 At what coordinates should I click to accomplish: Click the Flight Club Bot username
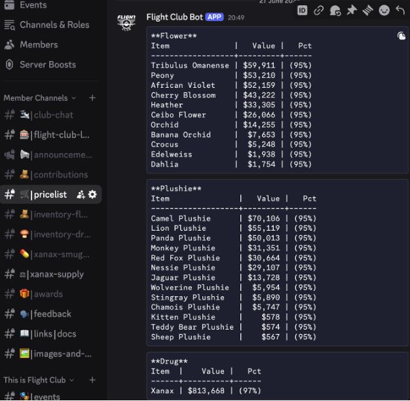(175, 16)
